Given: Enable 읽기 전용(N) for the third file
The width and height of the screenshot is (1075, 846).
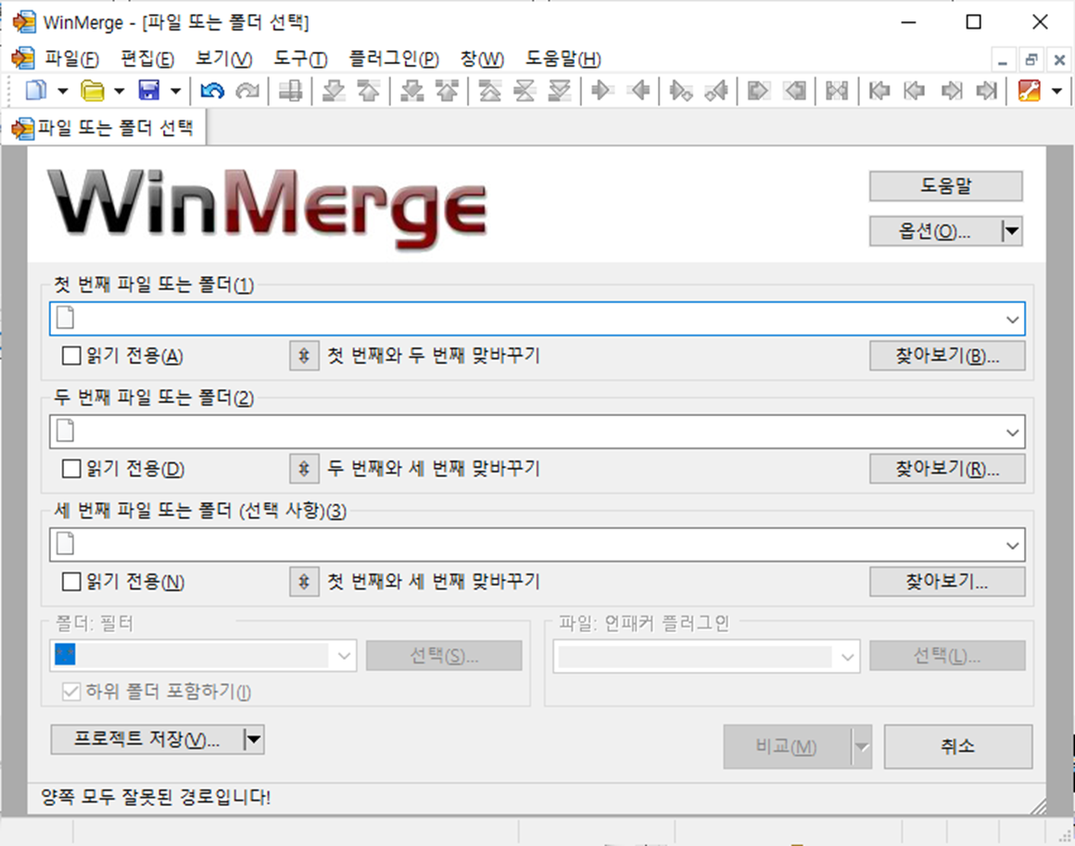Looking at the screenshot, I should (71, 582).
